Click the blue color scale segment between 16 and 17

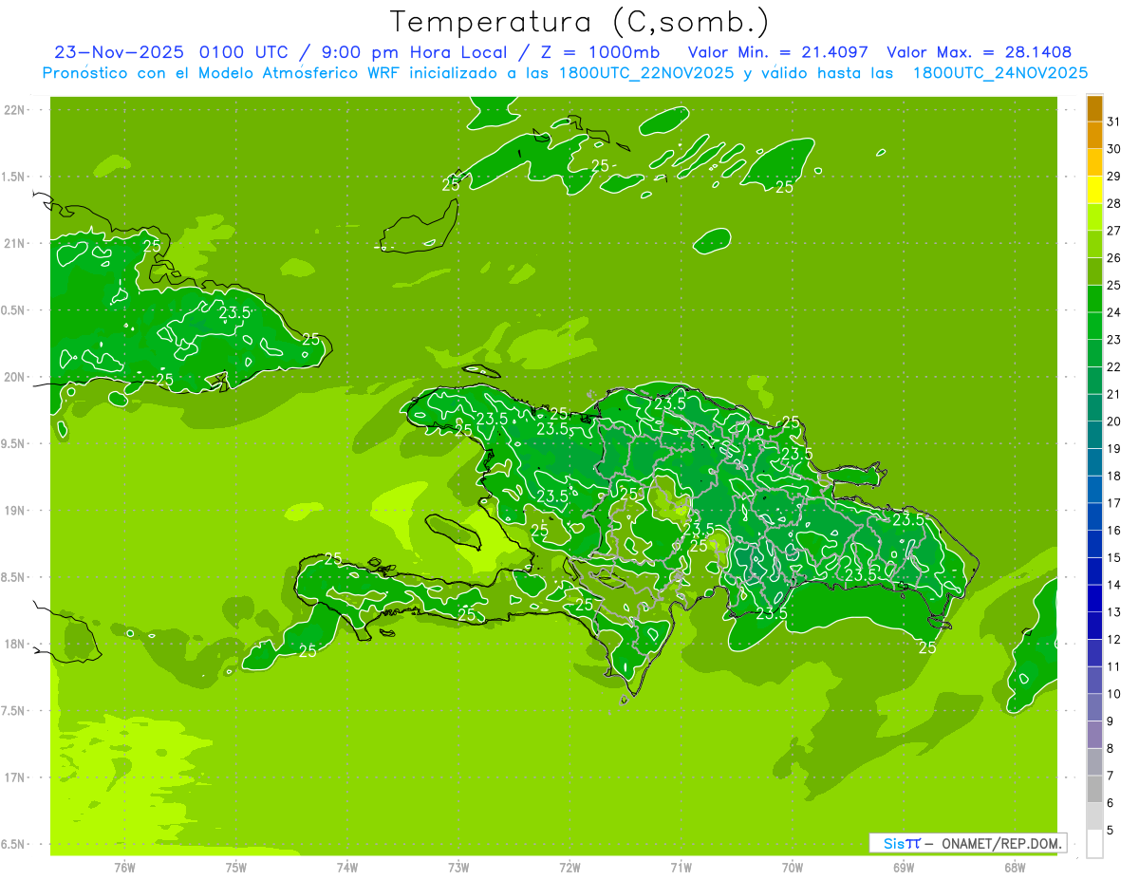[x=1094, y=516]
